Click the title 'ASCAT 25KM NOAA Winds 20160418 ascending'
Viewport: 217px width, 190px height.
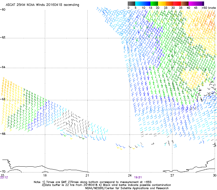[42, 5]
